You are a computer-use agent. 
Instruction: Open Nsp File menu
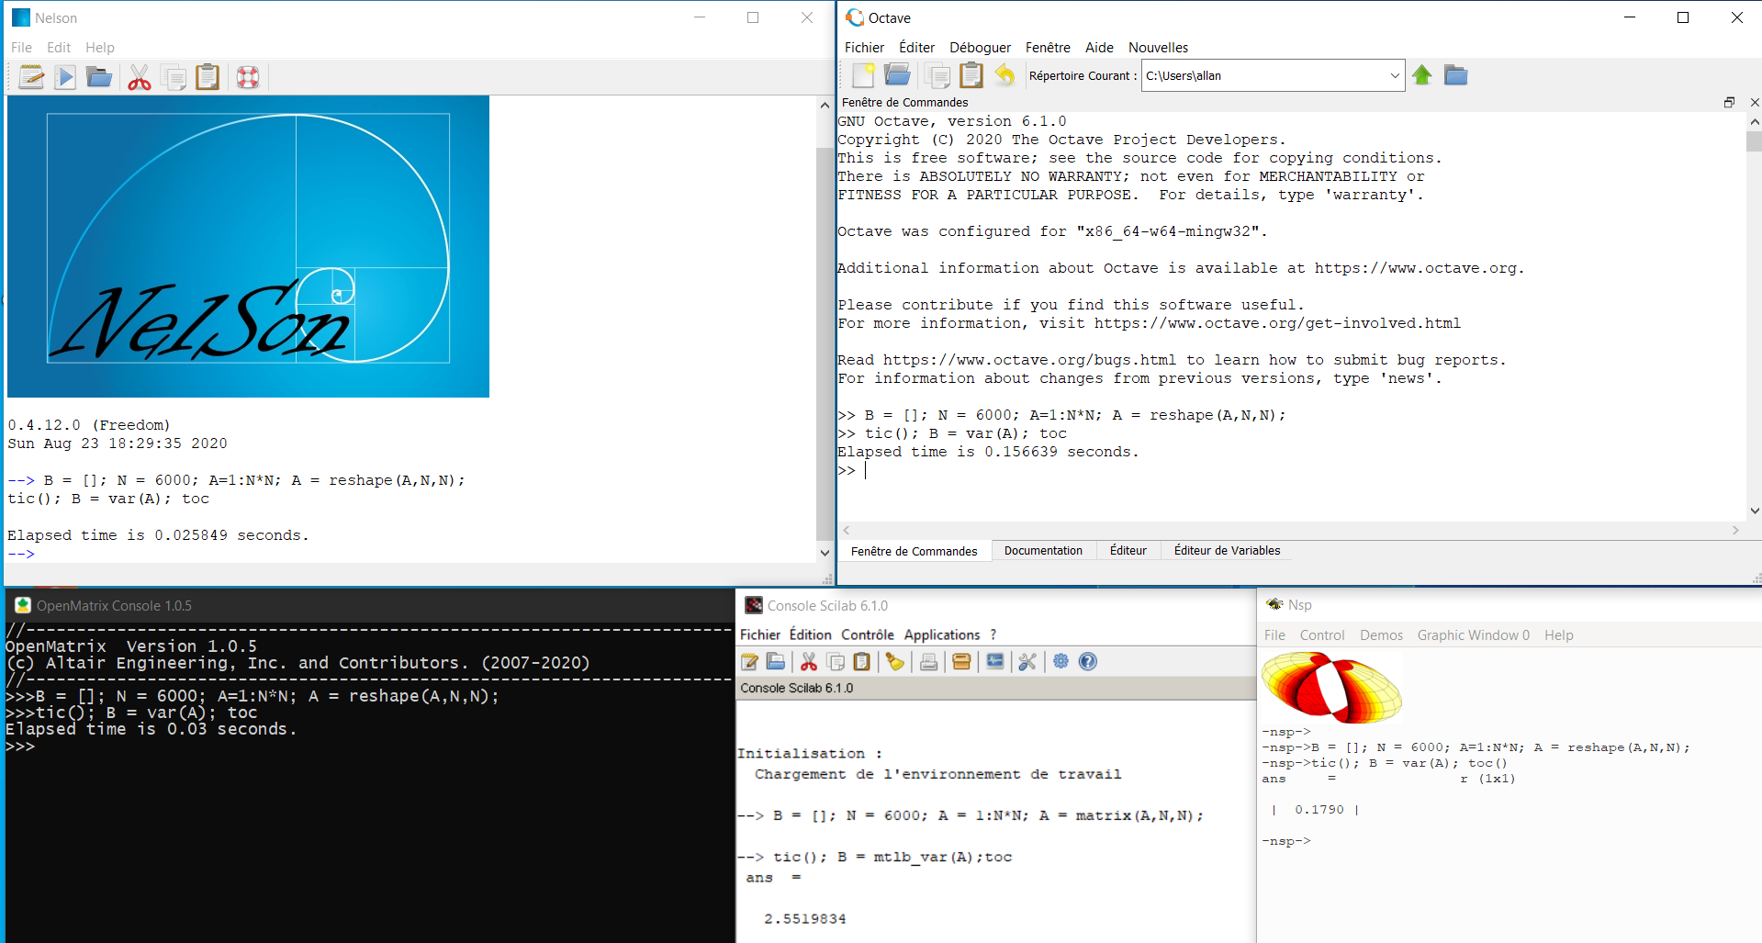(1274, 635)
